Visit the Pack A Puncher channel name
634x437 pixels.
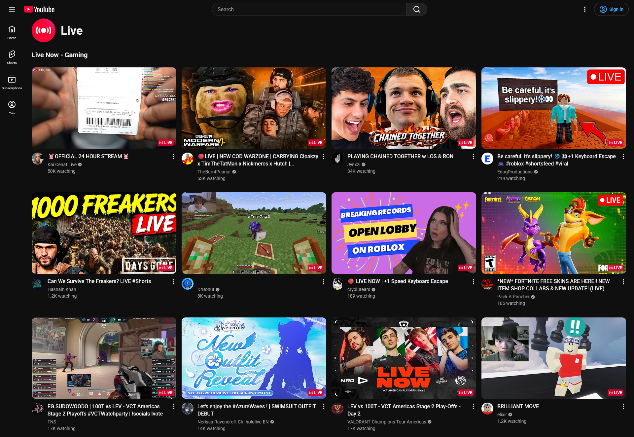513,297
